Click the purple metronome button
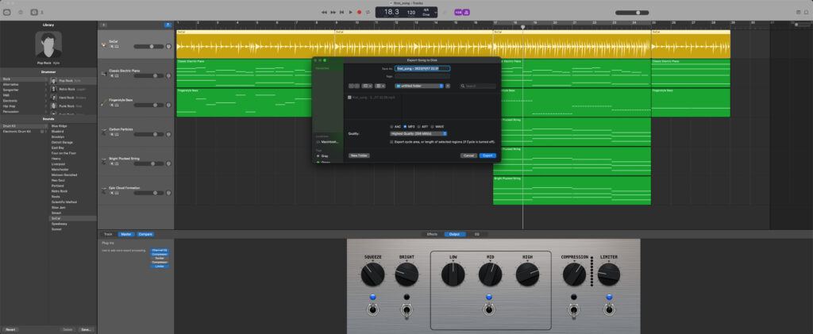 coord(467,12)
